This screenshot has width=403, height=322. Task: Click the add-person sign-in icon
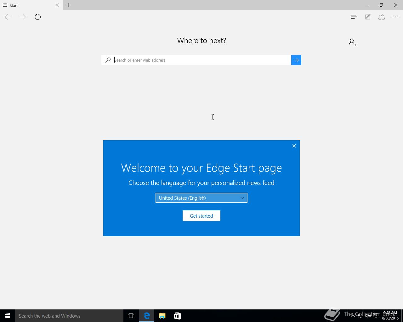coord(353,42)
